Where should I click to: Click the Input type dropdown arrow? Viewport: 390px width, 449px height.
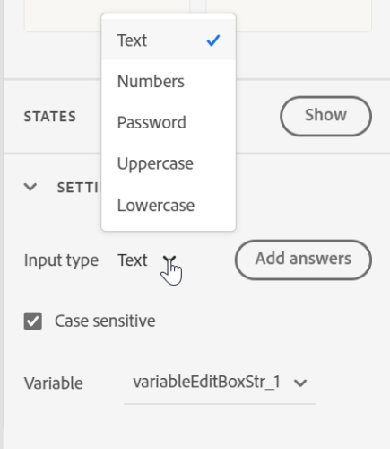169,260
